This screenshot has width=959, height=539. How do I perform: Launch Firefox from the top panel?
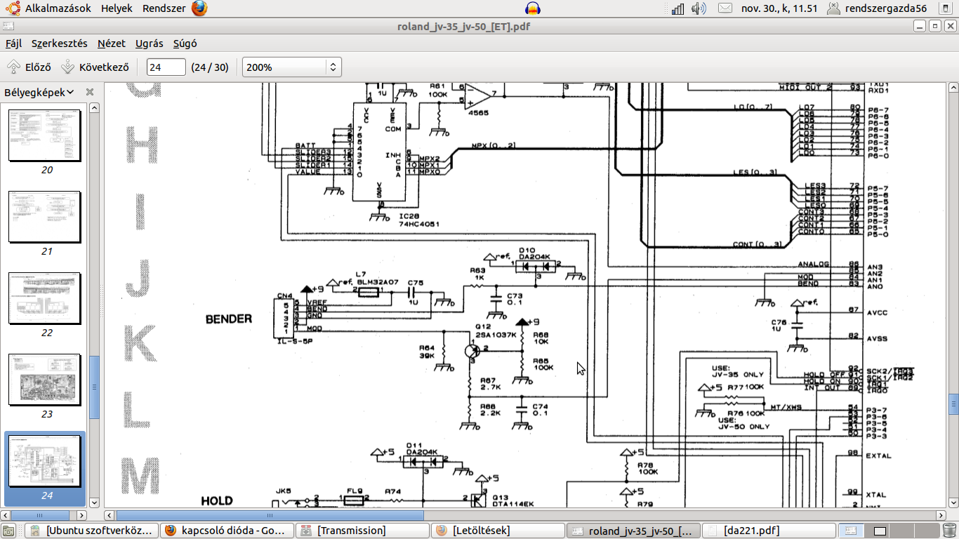click(199, 8)
